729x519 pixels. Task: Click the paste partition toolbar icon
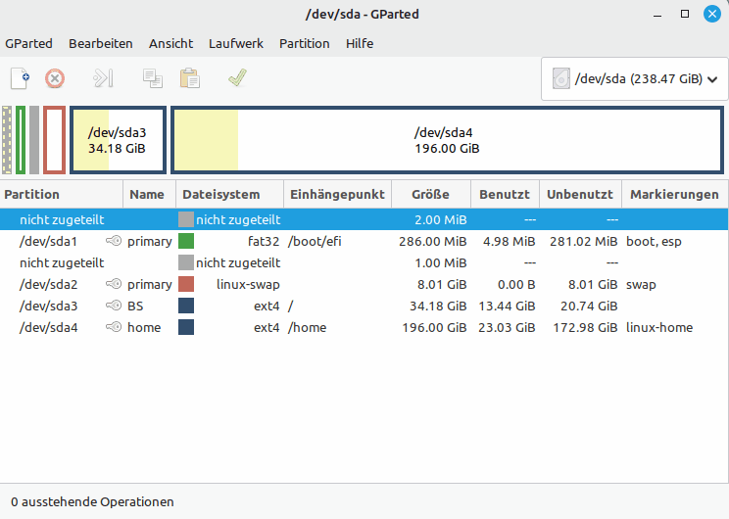[x=189, y=78]
